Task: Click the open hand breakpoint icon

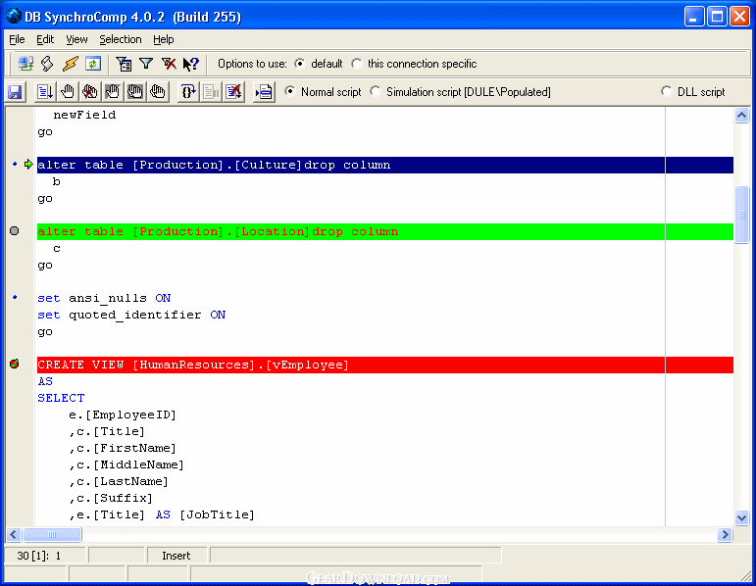Action: point(68,91)
